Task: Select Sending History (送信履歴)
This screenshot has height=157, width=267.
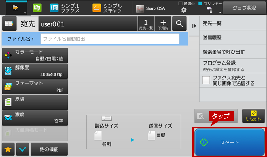Action: [x=233, y=37]
